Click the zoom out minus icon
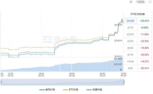Screen dimensions: 153x94 tap(150, 2)
